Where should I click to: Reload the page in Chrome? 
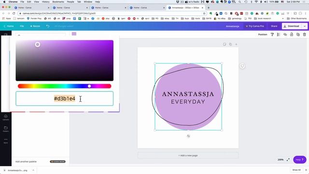[x=14, y=13]
